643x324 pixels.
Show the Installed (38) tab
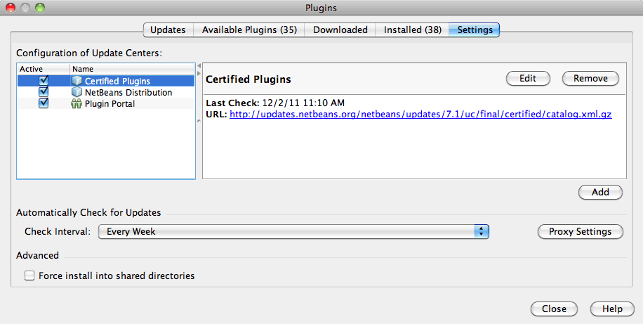point(412,30)
